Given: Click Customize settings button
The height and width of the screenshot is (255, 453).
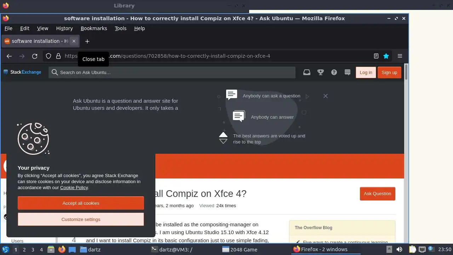Looking at the screenshot, I should click(x=81, y=219).
